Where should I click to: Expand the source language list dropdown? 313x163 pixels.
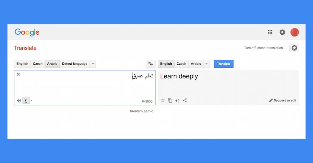(93, 64)
